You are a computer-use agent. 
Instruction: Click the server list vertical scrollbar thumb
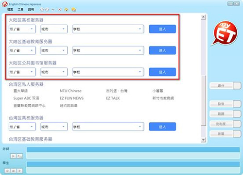(203, 100)
